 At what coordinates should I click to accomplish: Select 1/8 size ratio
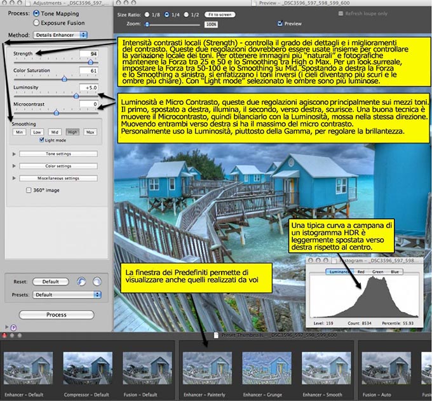tap(147, 15)
